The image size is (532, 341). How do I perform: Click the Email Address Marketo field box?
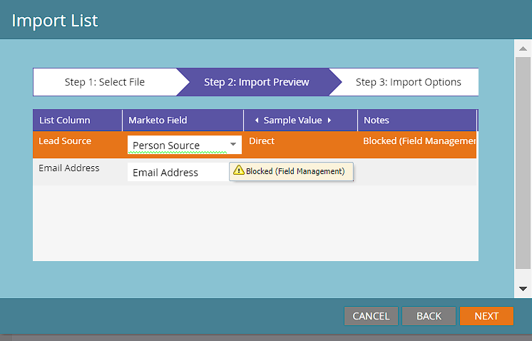pos(178,172)
